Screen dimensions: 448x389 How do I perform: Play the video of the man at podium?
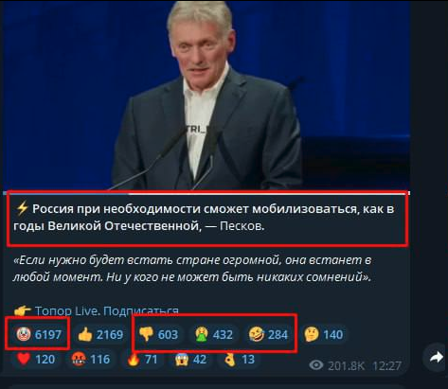[206, 95]
